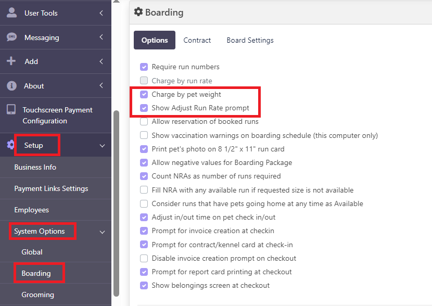Enable Allow reservation of booked runs
The width and height of the screenshot is (432, 306).
pyautogui.click(x=144, y=121)
